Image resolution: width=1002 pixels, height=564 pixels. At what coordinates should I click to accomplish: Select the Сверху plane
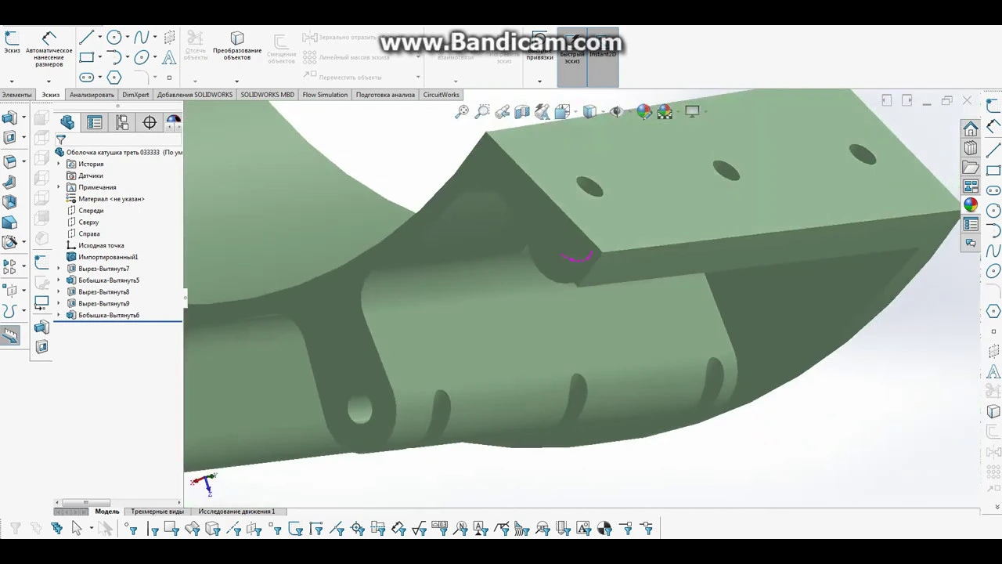88,222
